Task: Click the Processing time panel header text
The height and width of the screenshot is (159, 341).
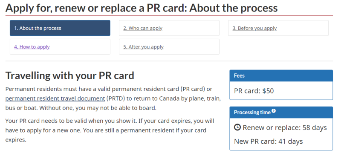Action: pos(252,113)
